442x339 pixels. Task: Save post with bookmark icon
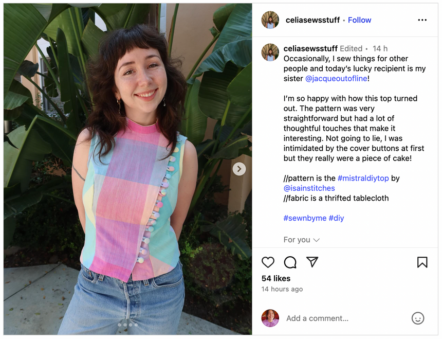422,262
